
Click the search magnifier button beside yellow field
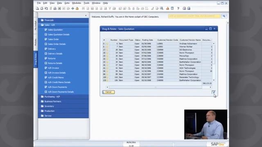[x=224, y=16]
